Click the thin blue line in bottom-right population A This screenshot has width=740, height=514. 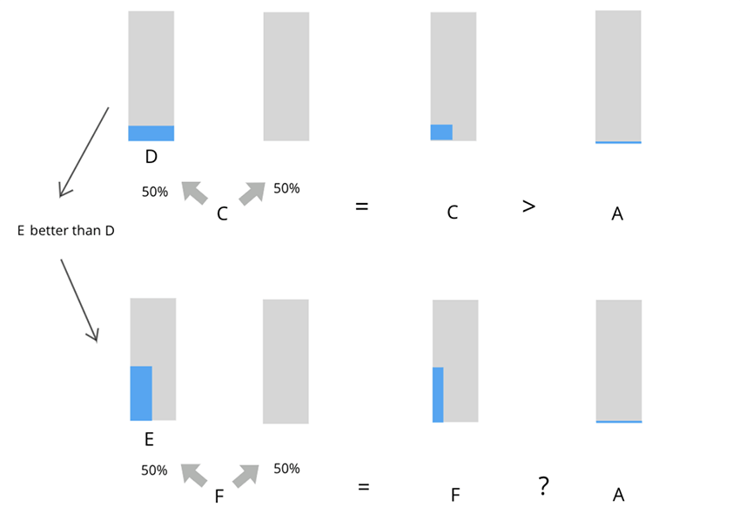(x=619, y=422)
